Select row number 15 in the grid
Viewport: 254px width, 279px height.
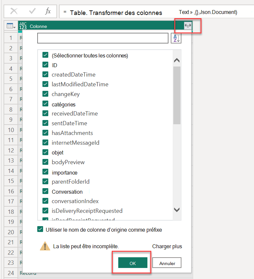[11, 181]
